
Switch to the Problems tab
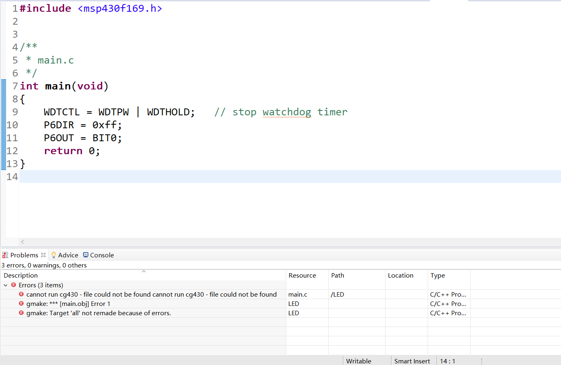click(24, 255)
